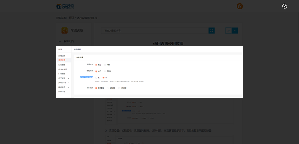Click the gray hint text under 是/否 options
The height and width of the screenshot is (144, 299).
tap(120, 82)
